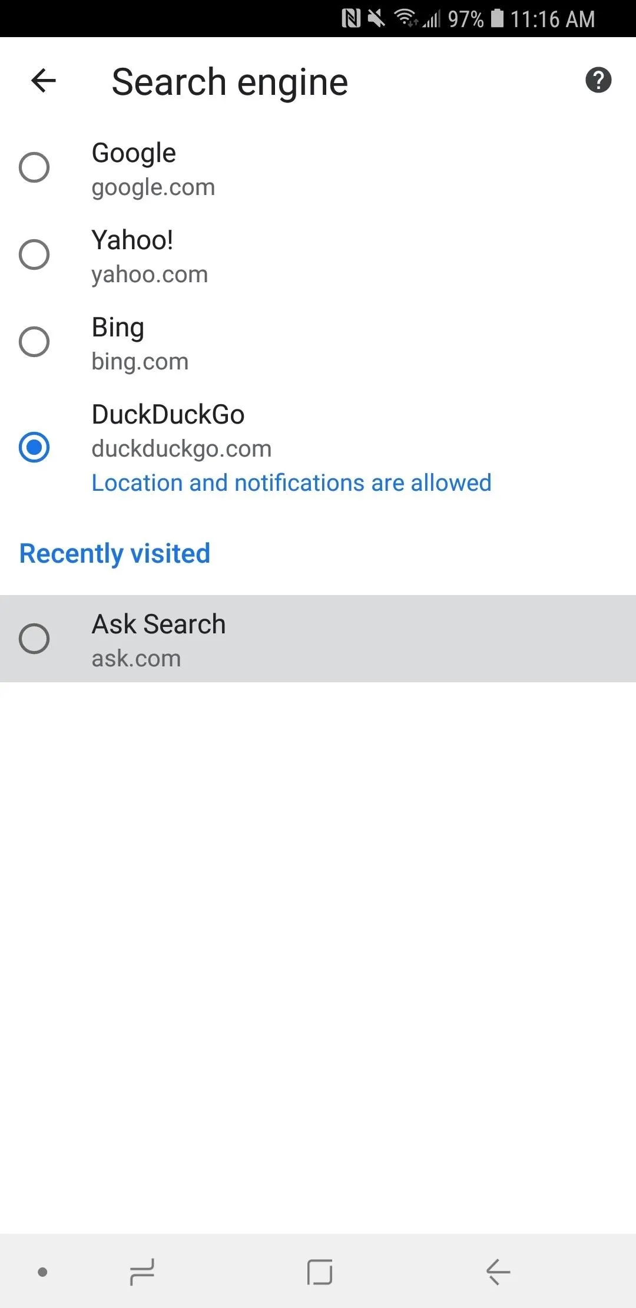The height and width of the screenshot is (1308, 636).
Task: Tap the dot at navigation bar left
Action: (42, 1272)
